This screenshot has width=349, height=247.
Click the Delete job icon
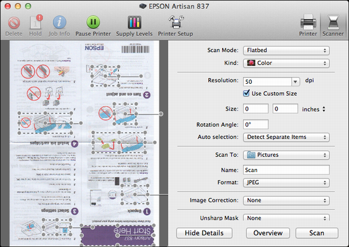click(14, 23)
